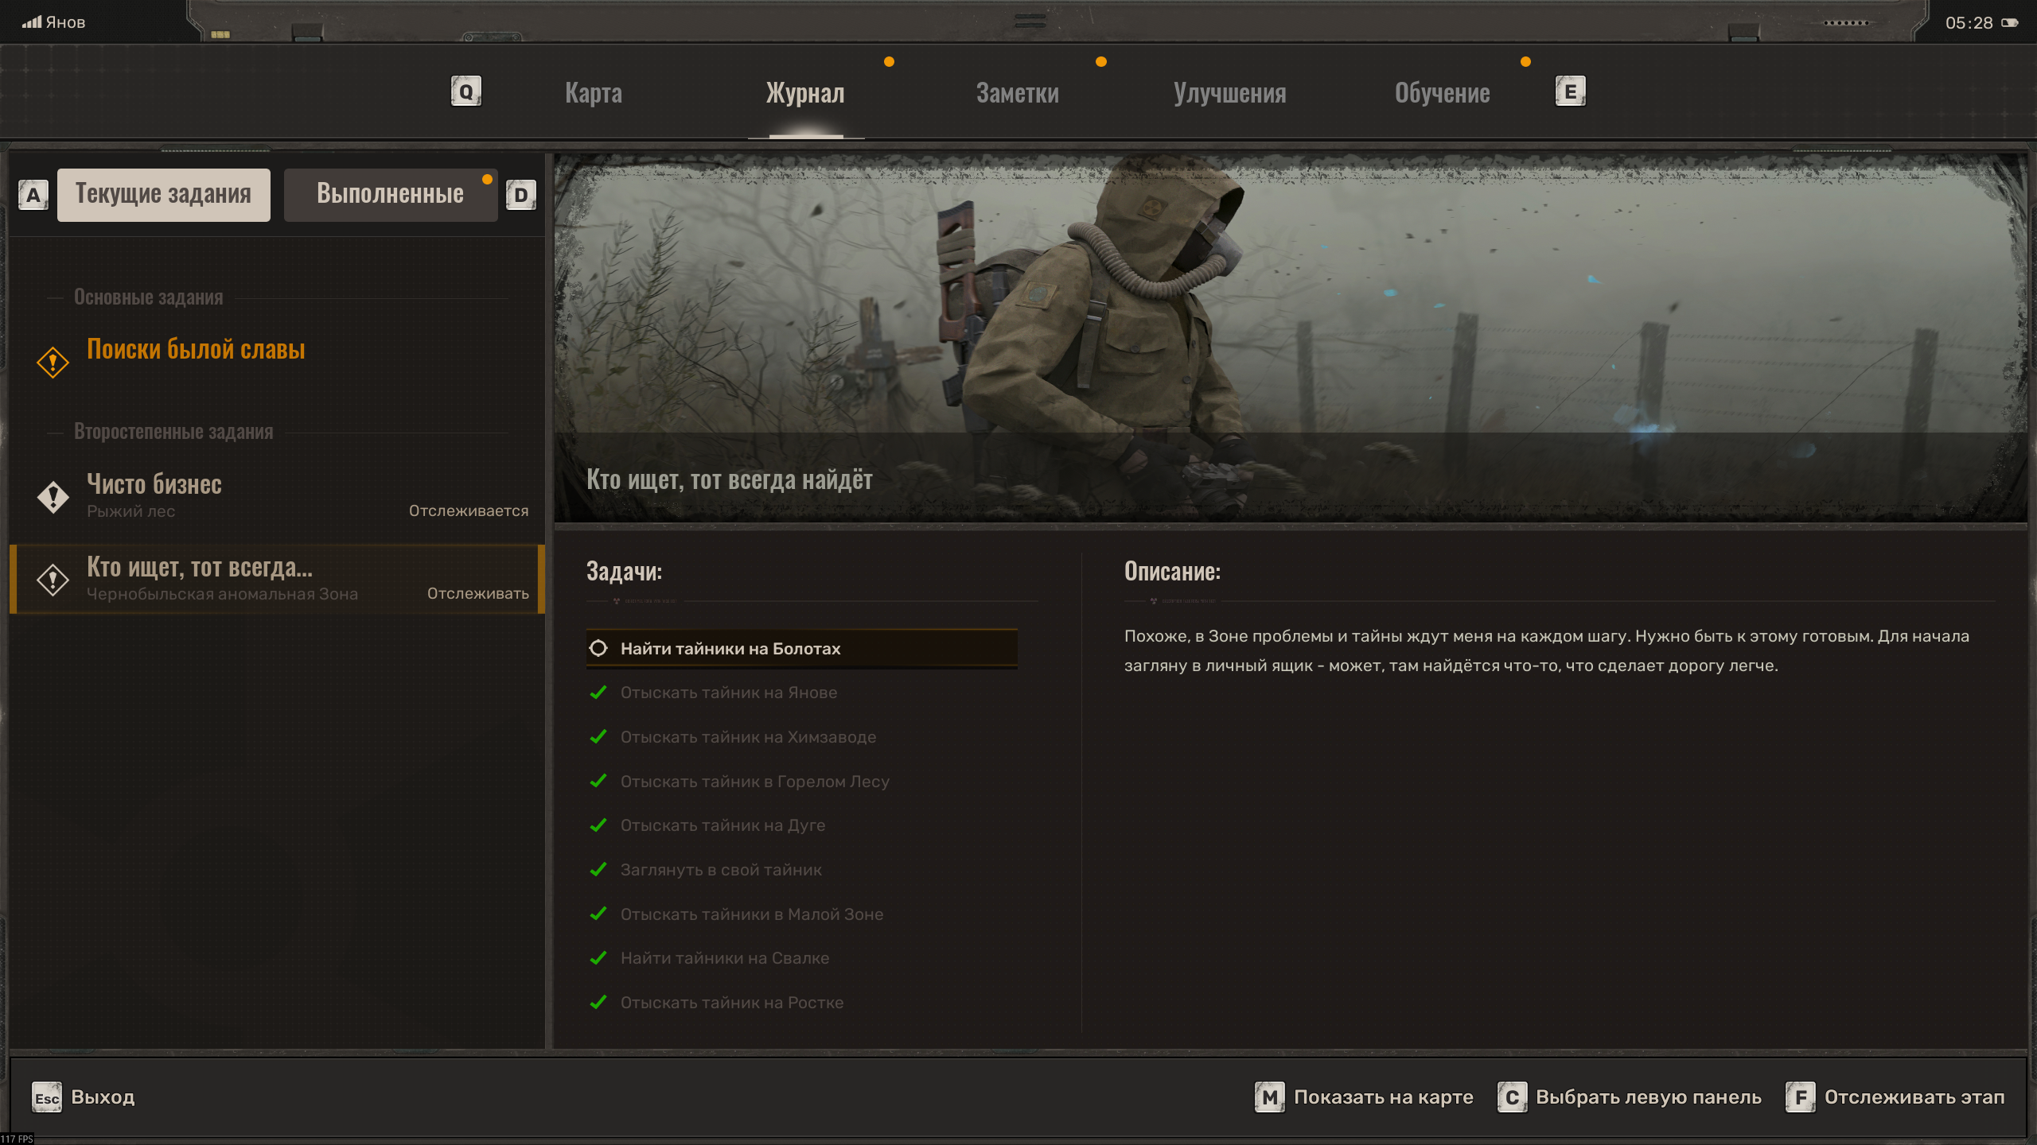Open the Карта tab
The image size is (2037, 1145).
[x=594, y=93]
